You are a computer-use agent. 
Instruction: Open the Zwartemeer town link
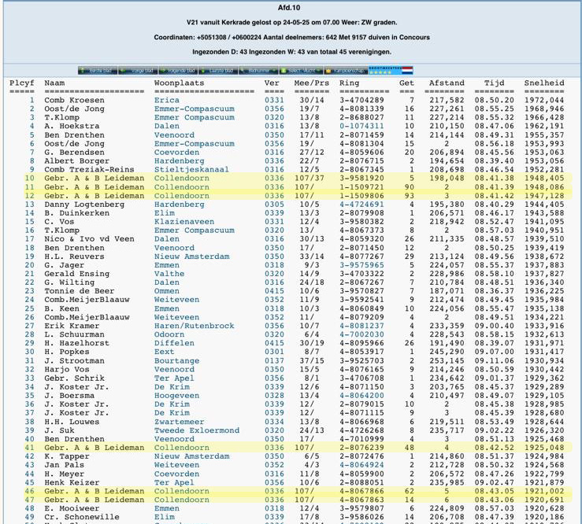coord(180,422)
